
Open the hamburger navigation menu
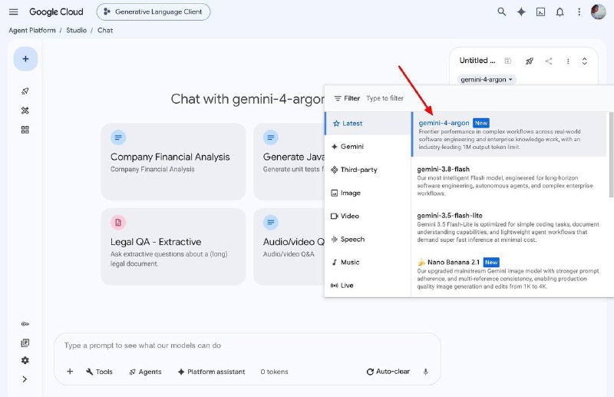click(x=13, y=12)
